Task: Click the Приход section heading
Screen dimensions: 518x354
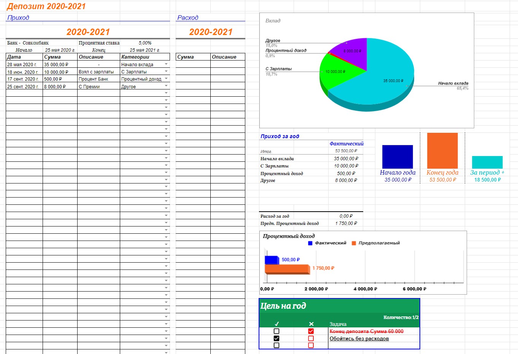Action: coord(18,18)
